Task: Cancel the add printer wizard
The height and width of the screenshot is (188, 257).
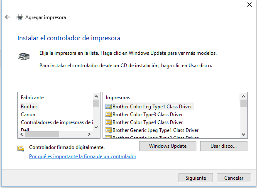Action: pyautogui.click(x=233, y=178)
